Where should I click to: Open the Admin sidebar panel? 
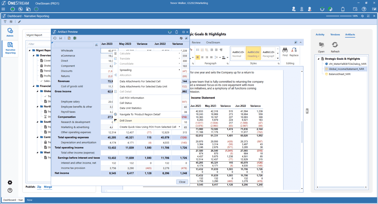point(10,32)
